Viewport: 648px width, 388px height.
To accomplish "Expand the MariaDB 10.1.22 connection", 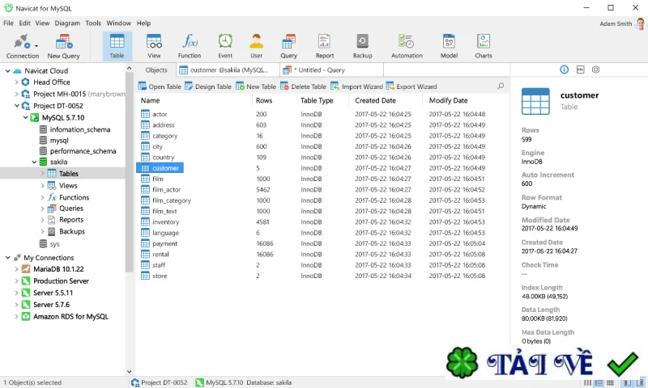I will (16, 269).
